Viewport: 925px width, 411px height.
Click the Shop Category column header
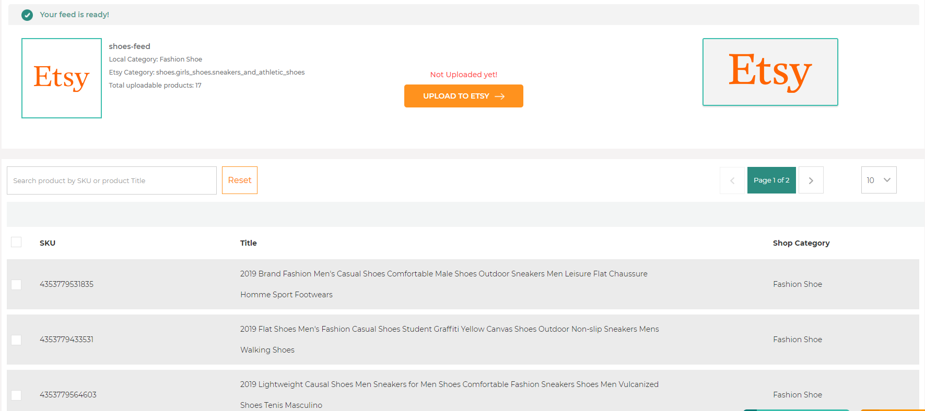801,243
